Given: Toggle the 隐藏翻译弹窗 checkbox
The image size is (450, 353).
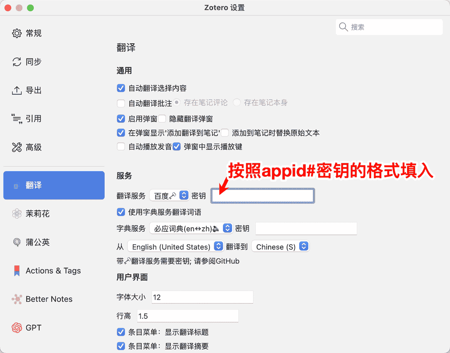Looking at the screenshot, I should tap(162, 119).
